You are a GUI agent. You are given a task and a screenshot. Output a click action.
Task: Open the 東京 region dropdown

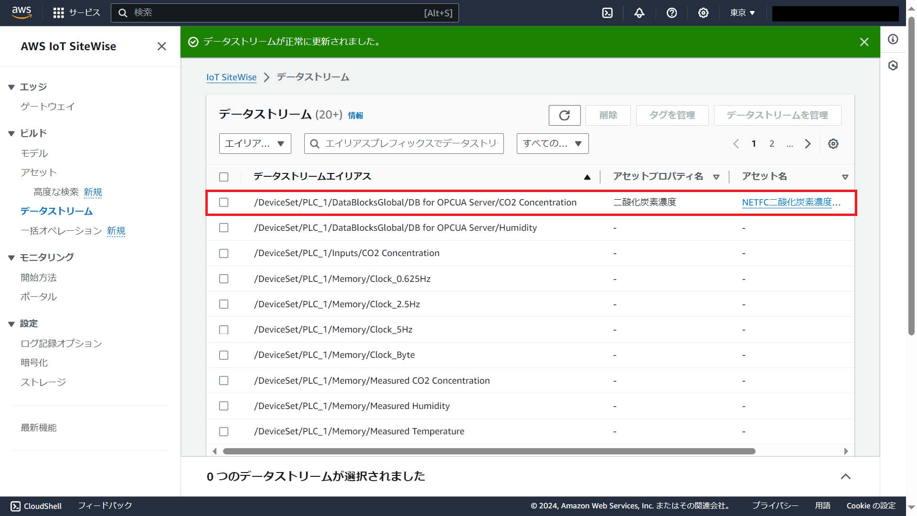(742, 13)
